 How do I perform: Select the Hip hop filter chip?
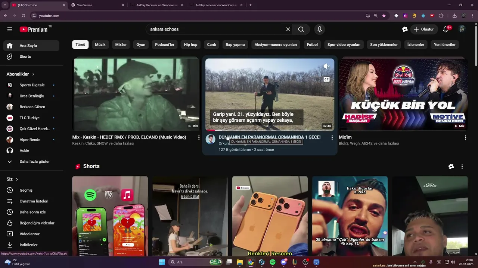(190, 45)
